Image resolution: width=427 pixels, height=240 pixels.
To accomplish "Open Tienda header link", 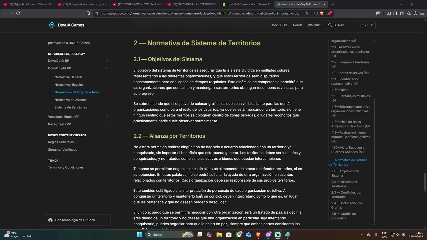I will tap(297, 25).
